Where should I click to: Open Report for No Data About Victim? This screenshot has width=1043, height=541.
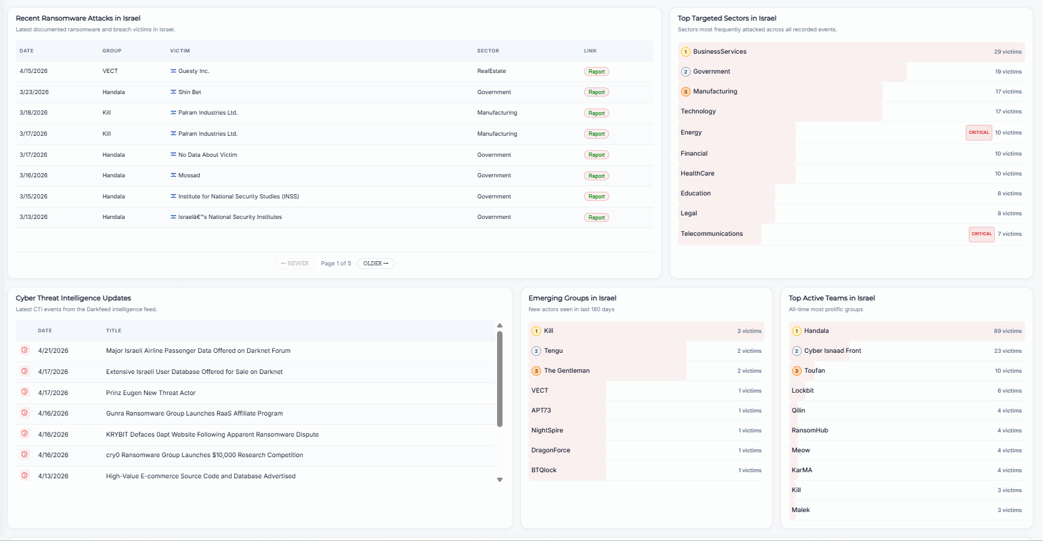pyautogui.click(x=596, y=155)
